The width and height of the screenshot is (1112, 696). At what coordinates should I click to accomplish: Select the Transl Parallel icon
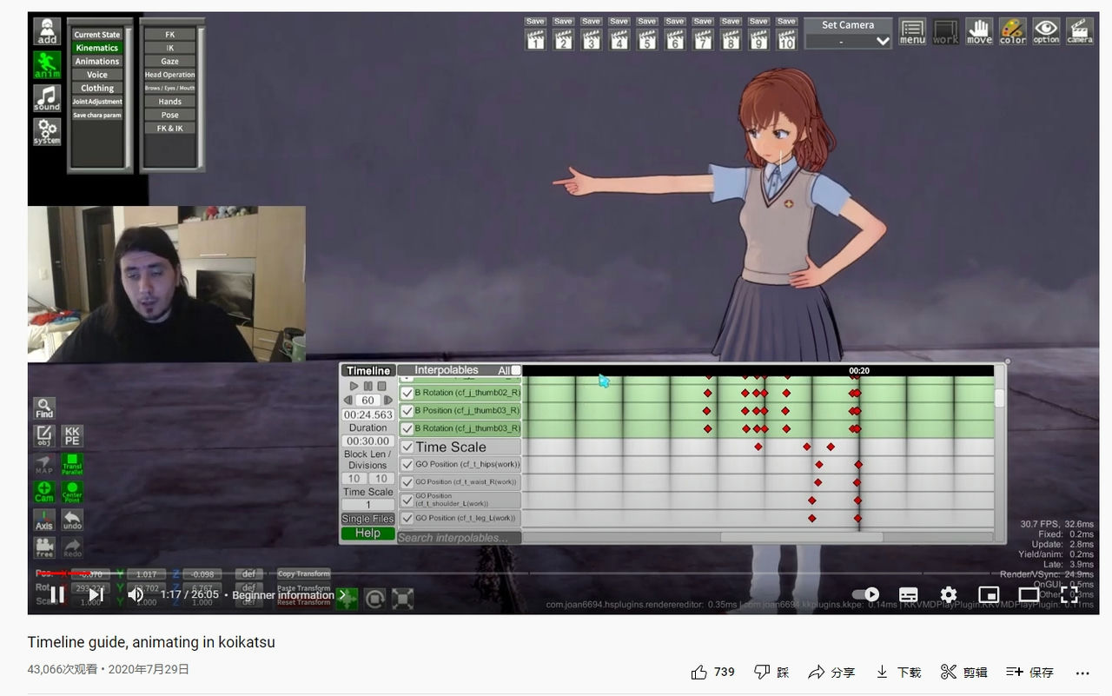click(x=71, y=466)
